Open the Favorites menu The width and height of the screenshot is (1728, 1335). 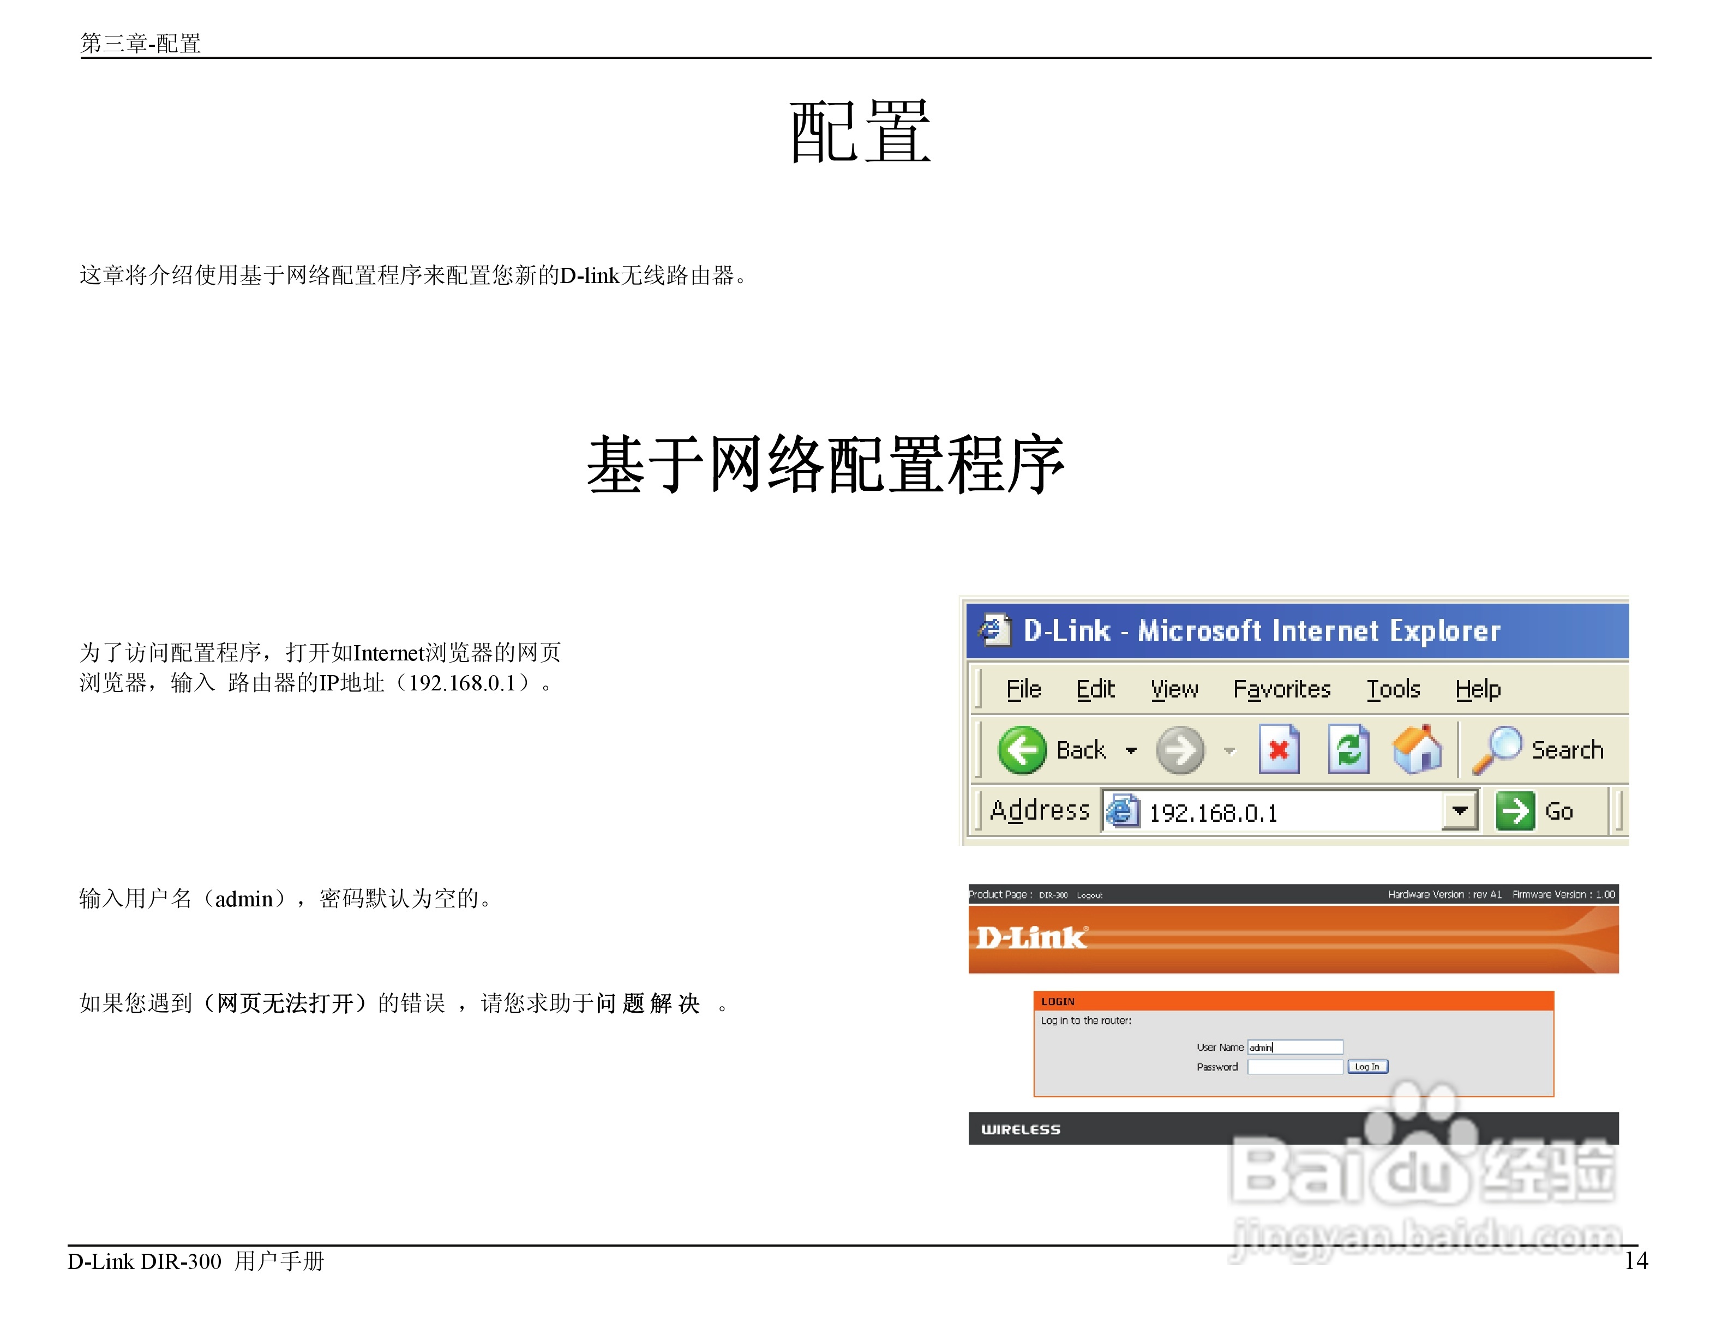1282,689
